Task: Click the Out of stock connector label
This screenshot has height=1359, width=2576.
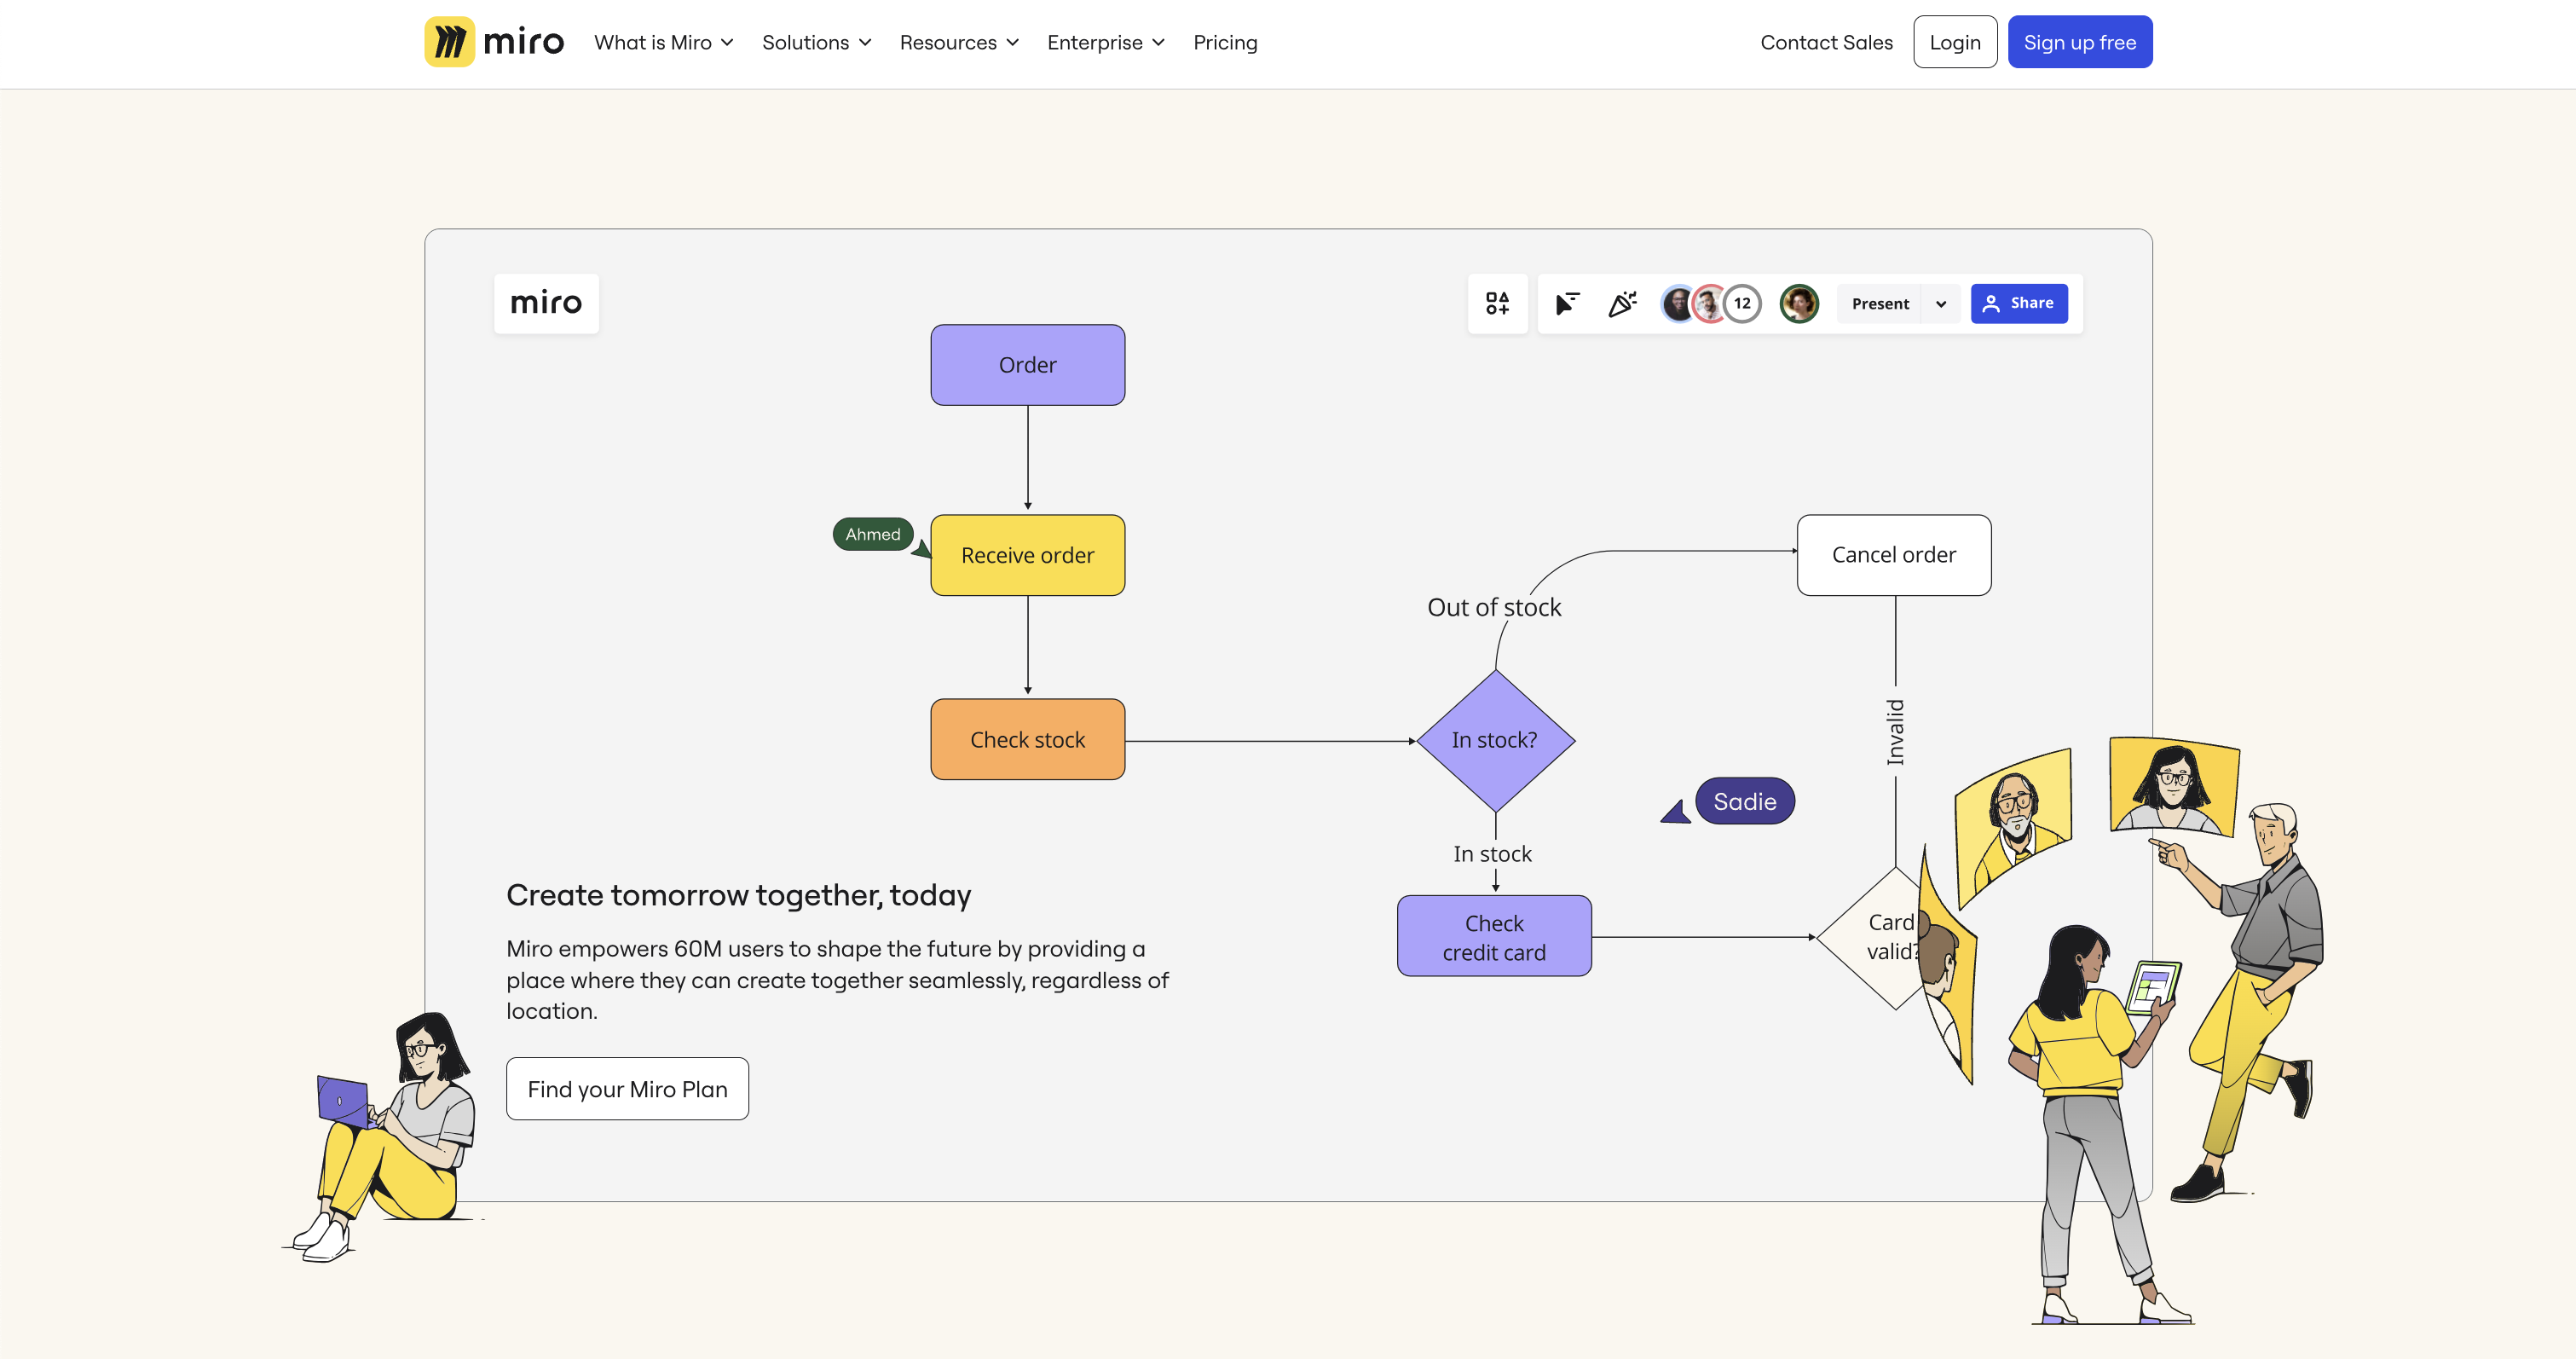Action: click(1494, 607)
